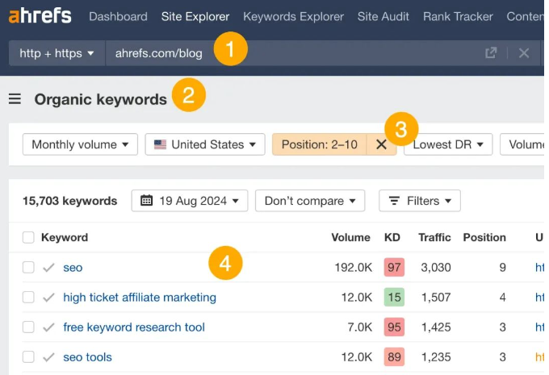Click the 7.0K volume value
Image resolution: width=549 pixels, height=375 pixels.
click(359, 327)
